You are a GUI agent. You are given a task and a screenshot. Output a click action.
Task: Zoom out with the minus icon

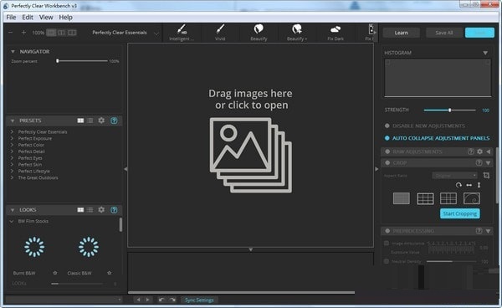click(x=11, y=33)
